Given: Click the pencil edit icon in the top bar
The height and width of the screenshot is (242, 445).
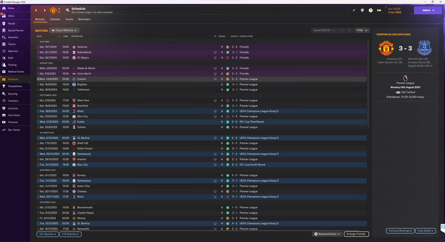Looking at the screenshot, I should pyautogui.click(x=354, y=10).
